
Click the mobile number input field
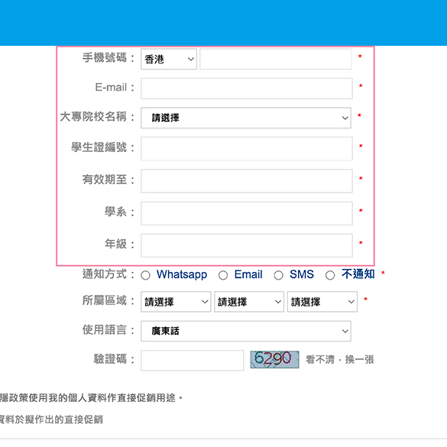[x=275, y=59]
